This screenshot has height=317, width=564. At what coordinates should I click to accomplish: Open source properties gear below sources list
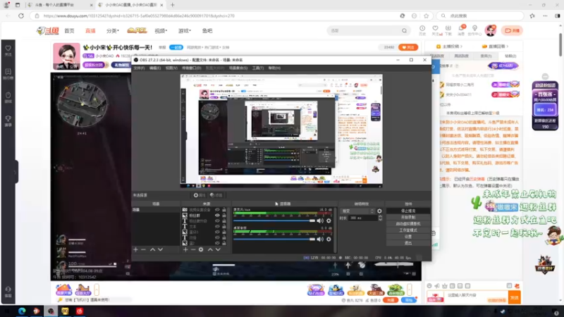(201, 249)
